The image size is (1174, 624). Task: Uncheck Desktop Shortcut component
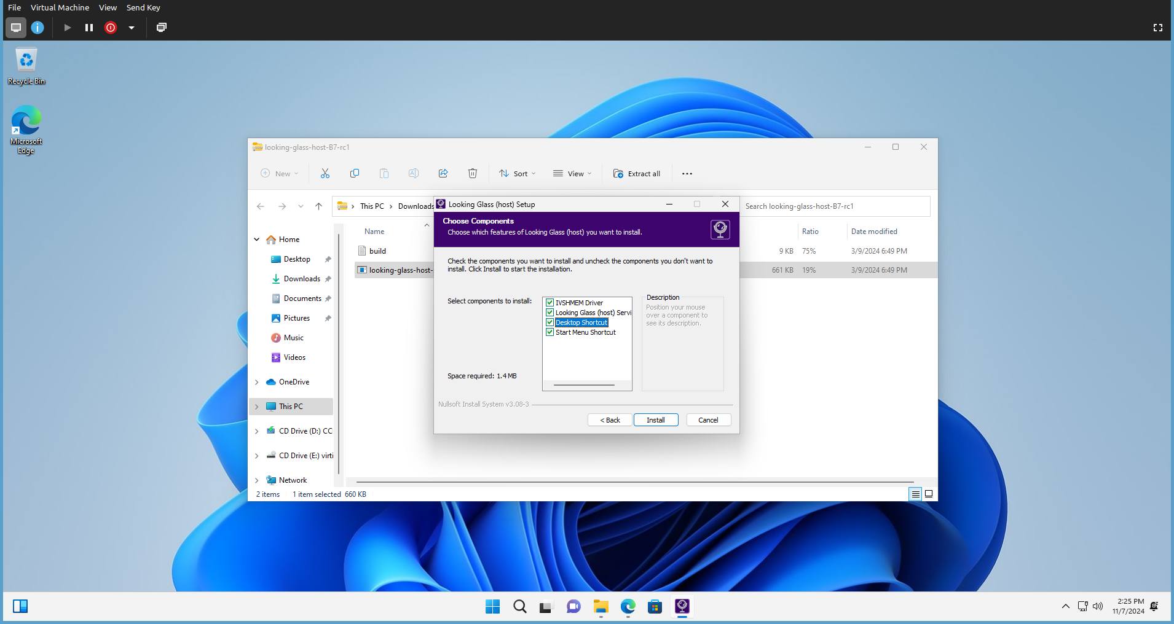point(550,322)
